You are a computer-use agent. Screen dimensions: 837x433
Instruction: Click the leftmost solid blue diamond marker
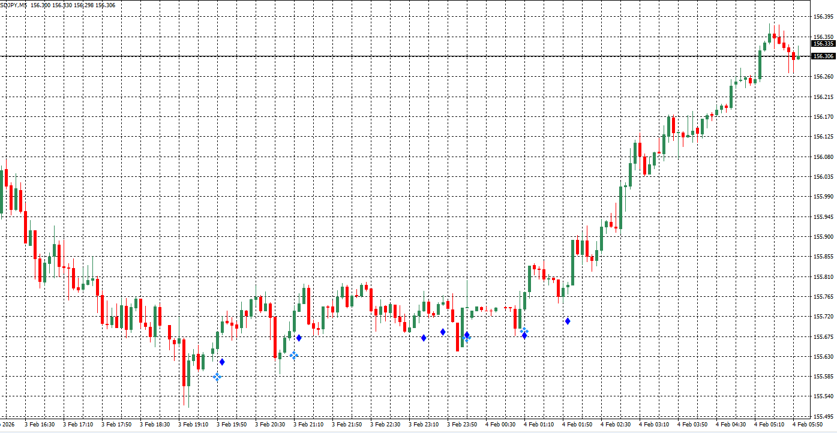(222, 362)
